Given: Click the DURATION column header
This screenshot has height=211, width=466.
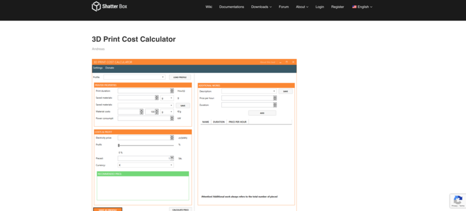Looking at the screenshot, I should click(218, 122).
